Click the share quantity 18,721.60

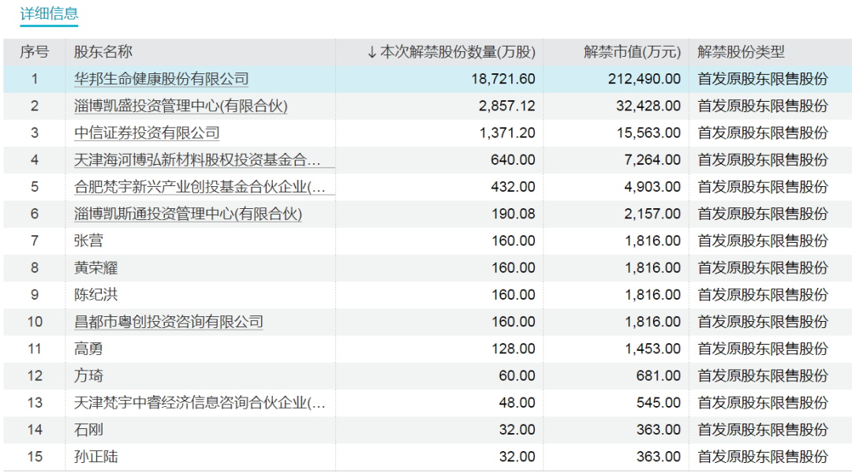[x=503, y=80]
